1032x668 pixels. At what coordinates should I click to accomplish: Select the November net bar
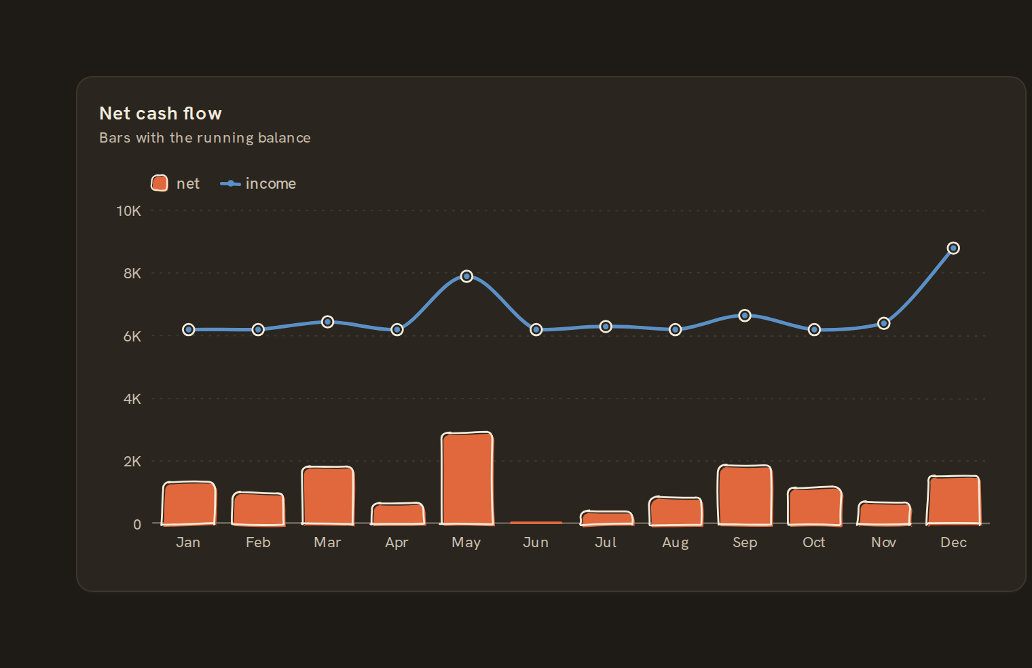[884, 513]
